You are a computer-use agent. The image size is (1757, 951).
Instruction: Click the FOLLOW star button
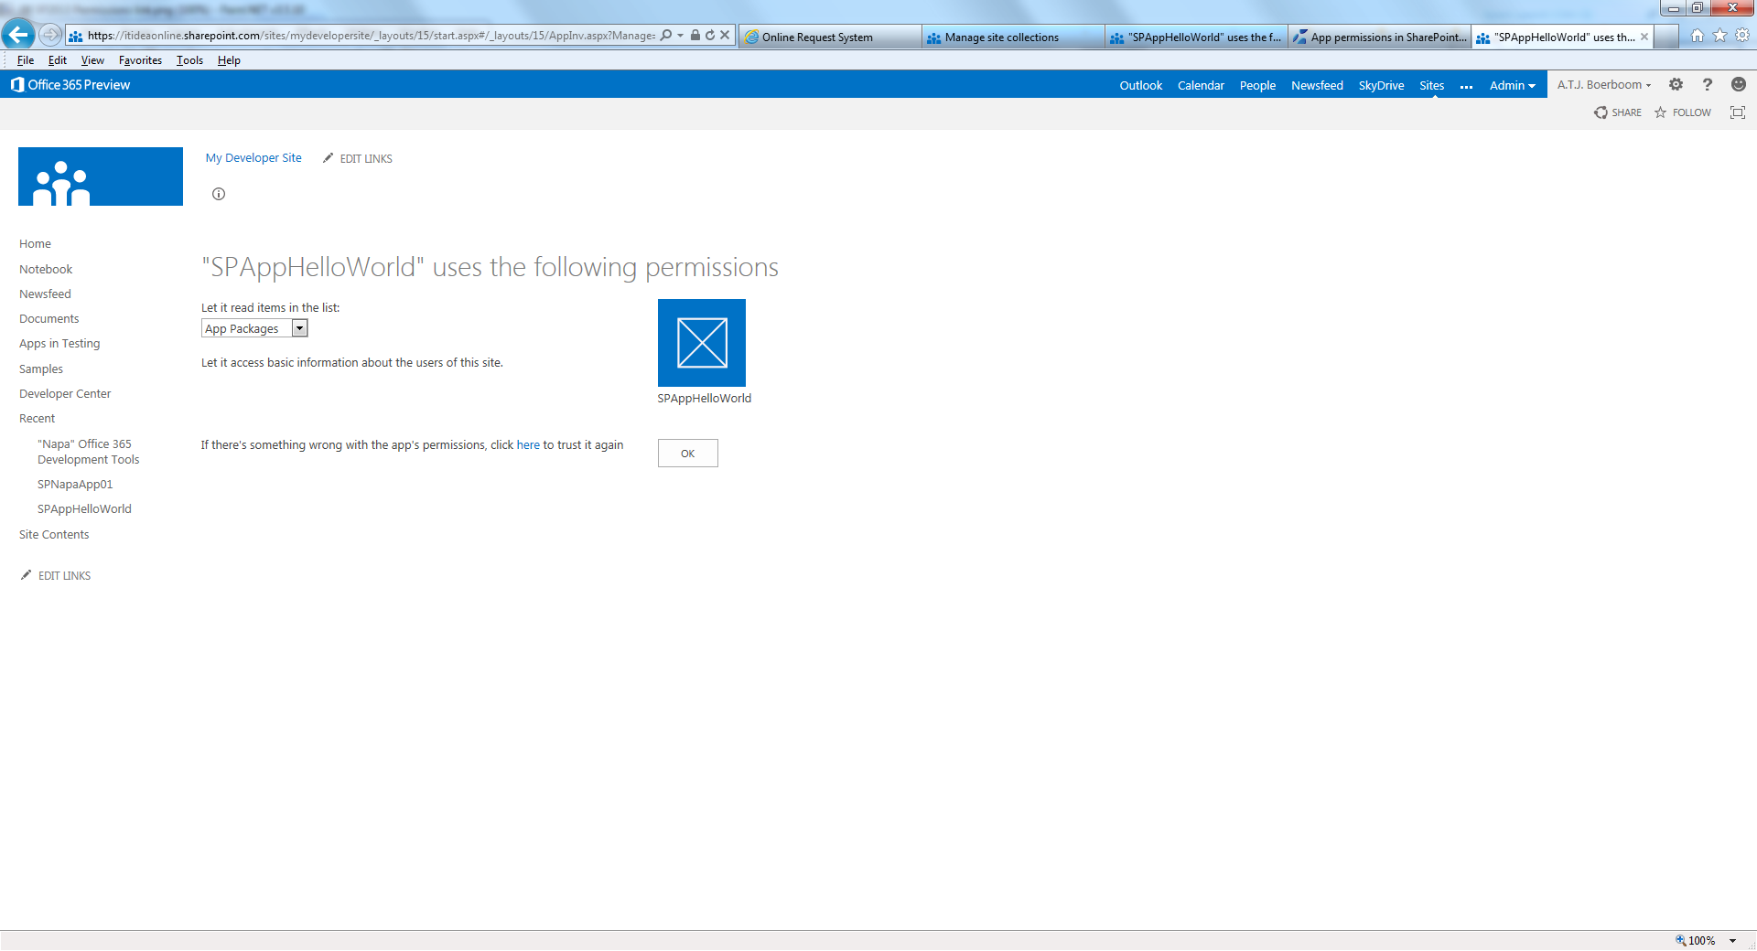tap(1683, 112)
